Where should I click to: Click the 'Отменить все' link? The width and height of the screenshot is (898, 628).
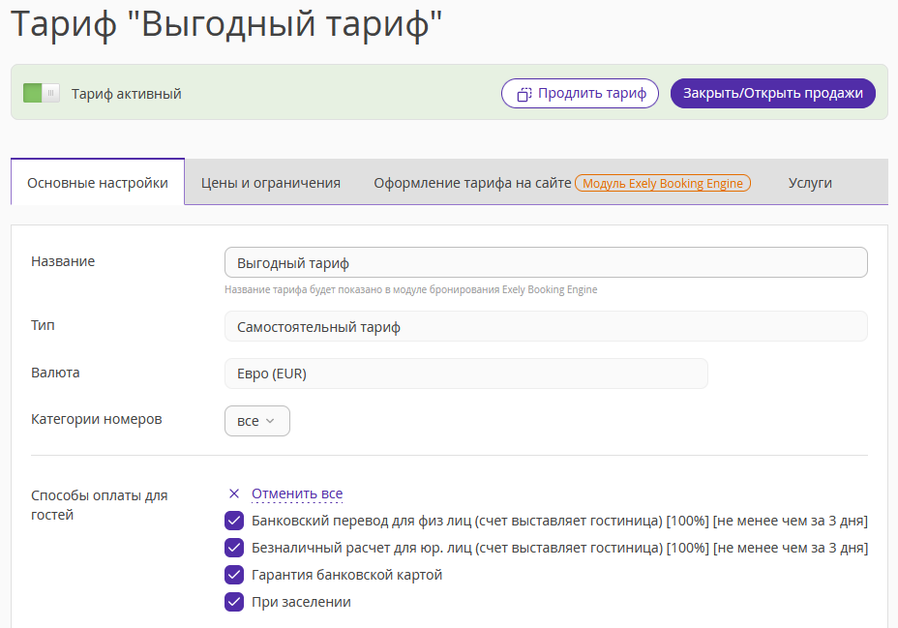(297, 493)
